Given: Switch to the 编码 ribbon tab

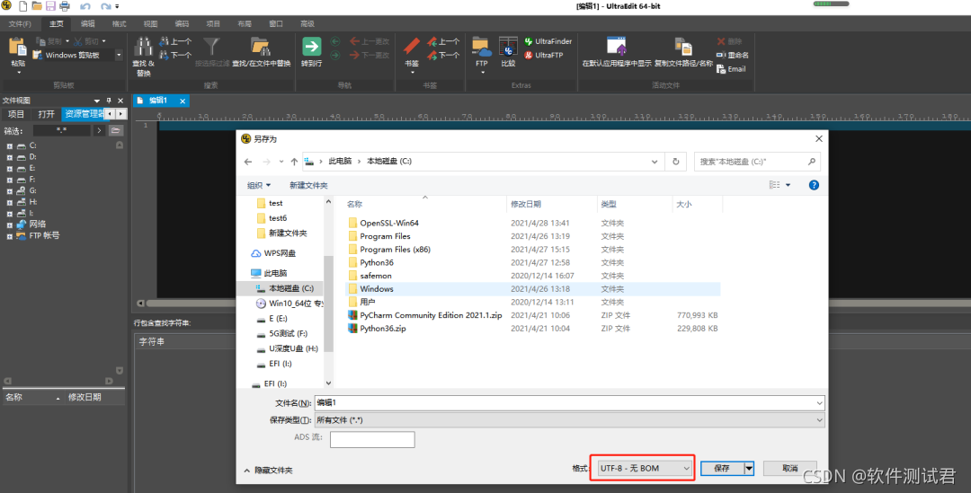Looking at the screenshot, I should [182, 23].
